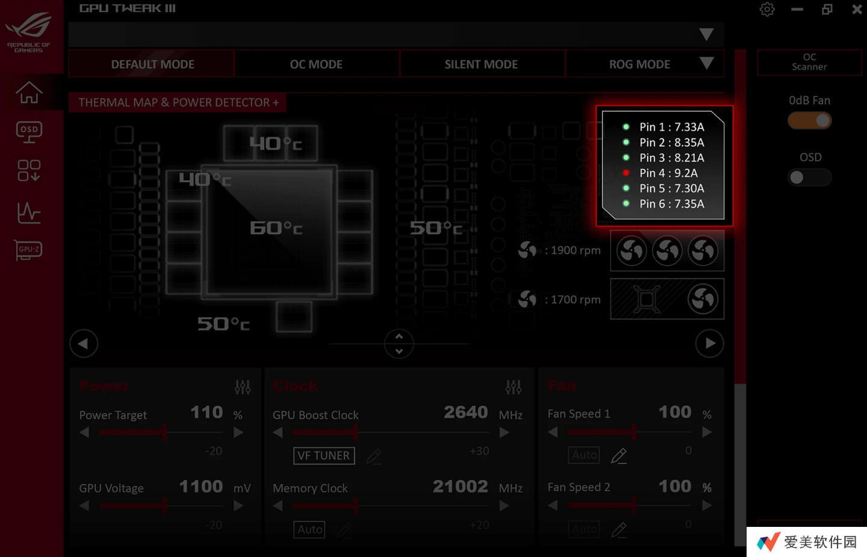Select middle fan in triple-fan group
Image resolution: width=867 pixels, height=557 pixels.
pyautogui.click(x=667, y=250)
